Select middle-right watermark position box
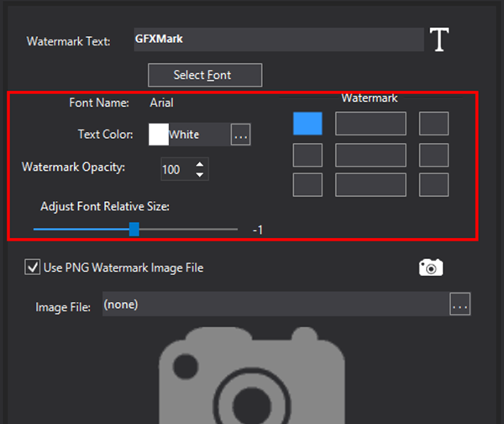 point(434,155)
